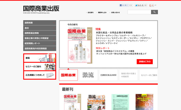181x110 pixels.
Task: Switch to 製薬企業の実態と中期展望 carousel tab
Action: [128, 75]
